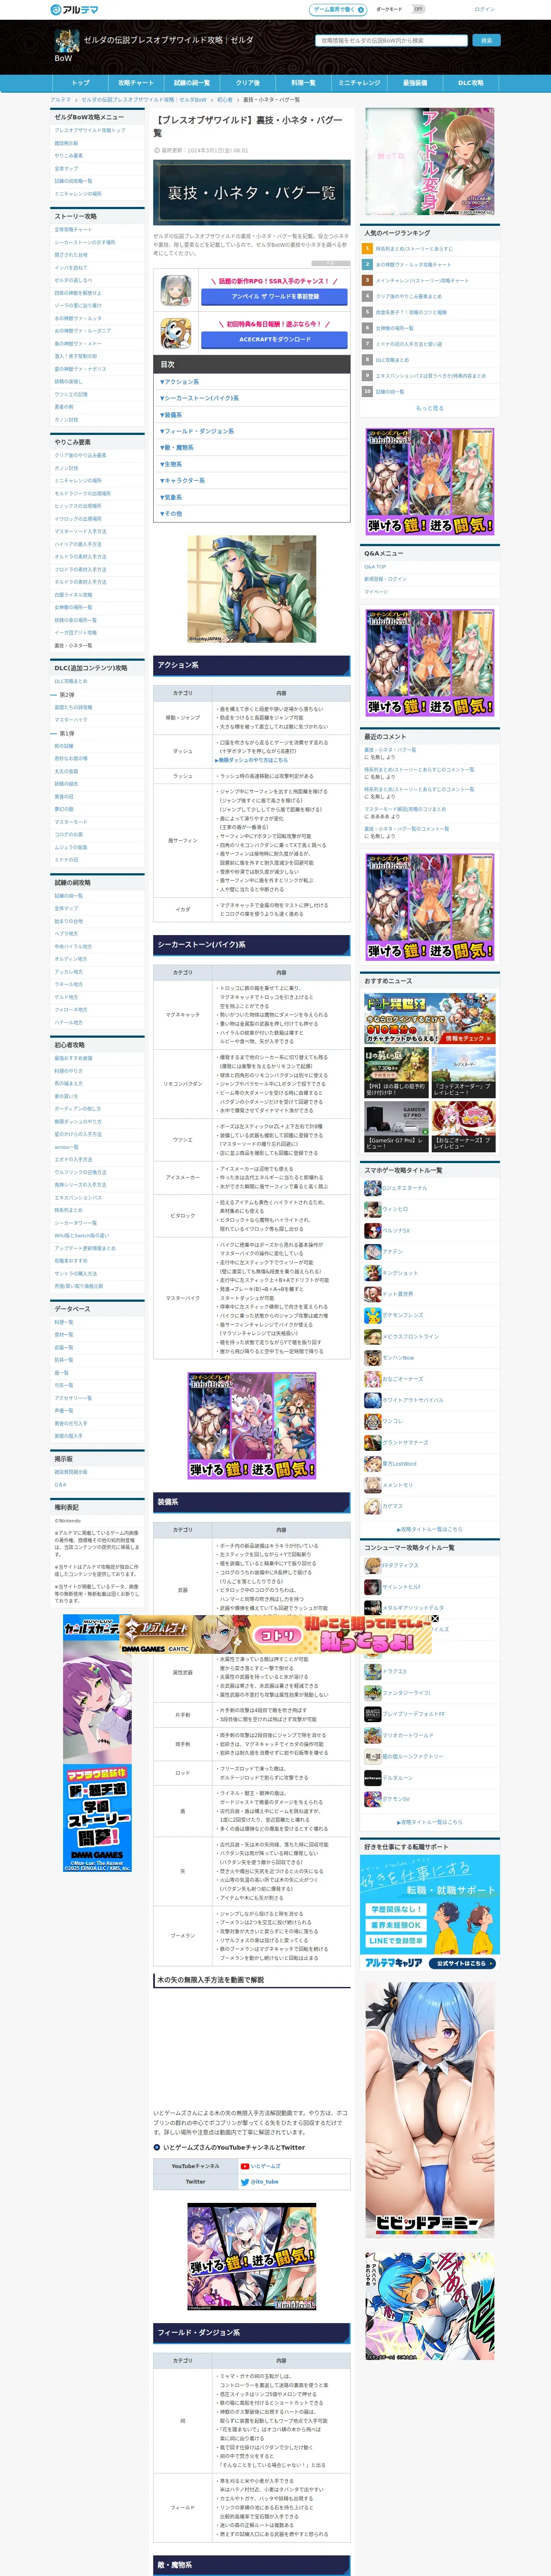This screenshot has height=2576, width=551.
Task: Open the カゲマス game icon
Action: [372, 1506]
